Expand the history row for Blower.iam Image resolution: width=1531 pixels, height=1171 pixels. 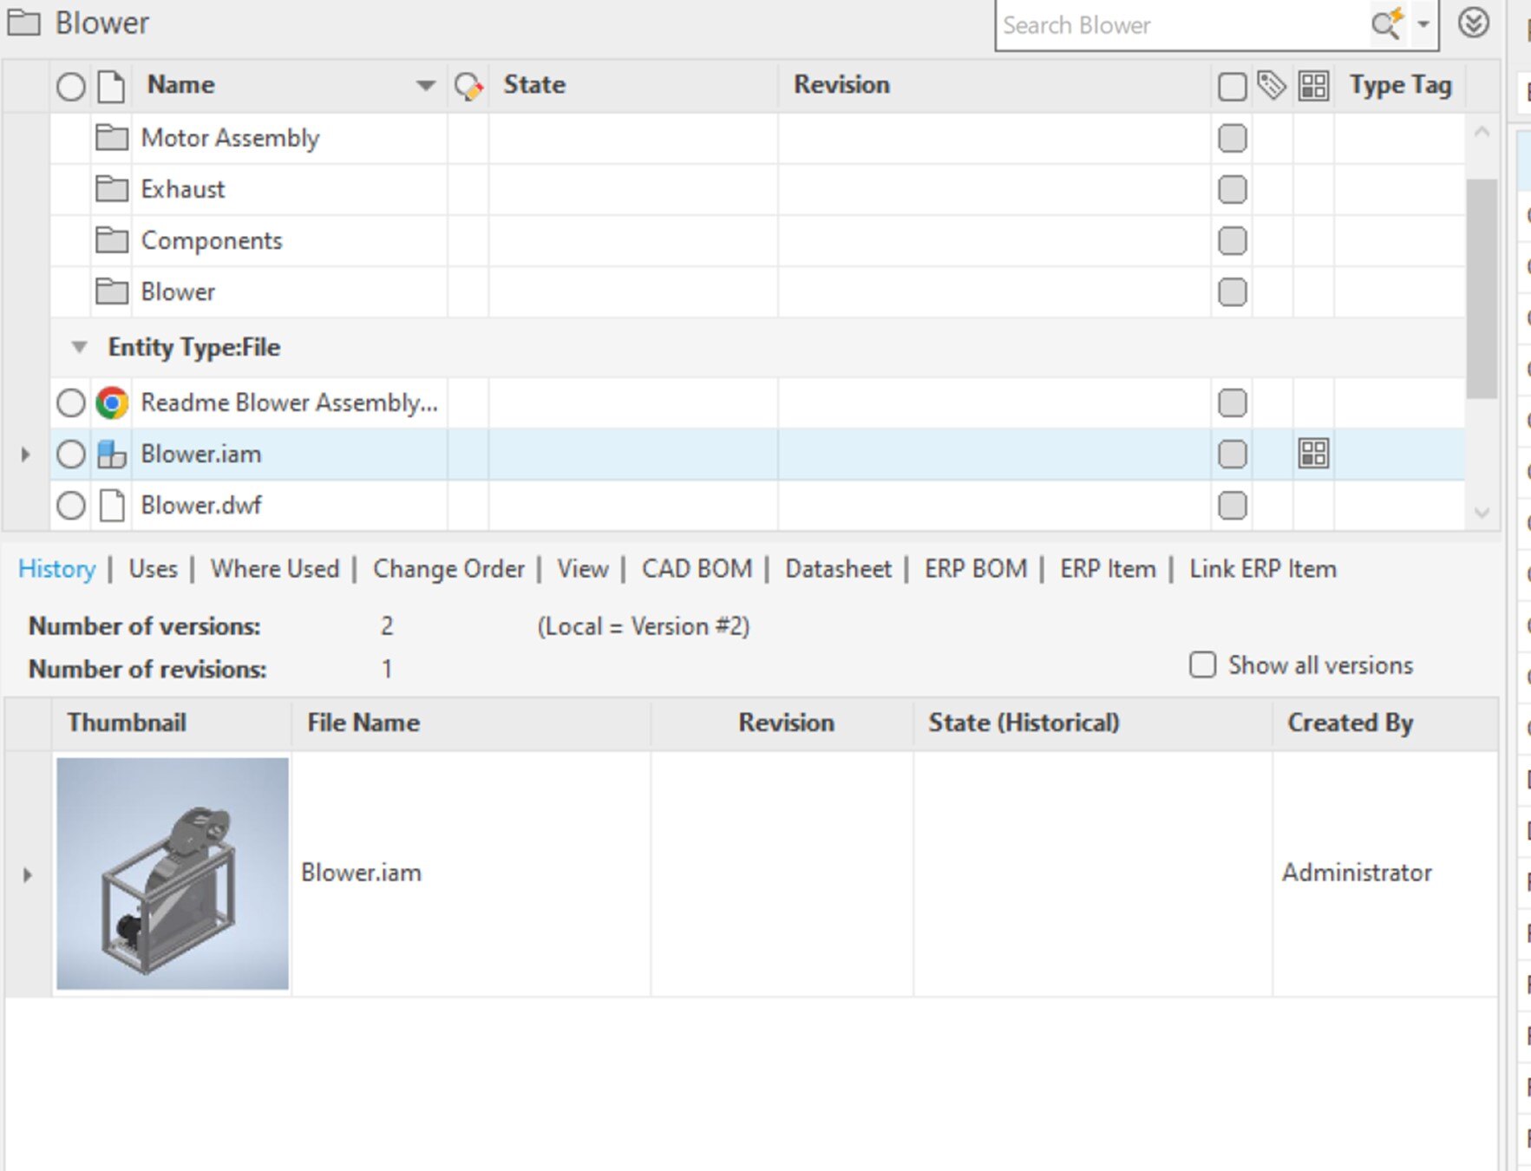click(x=28, y=874)
